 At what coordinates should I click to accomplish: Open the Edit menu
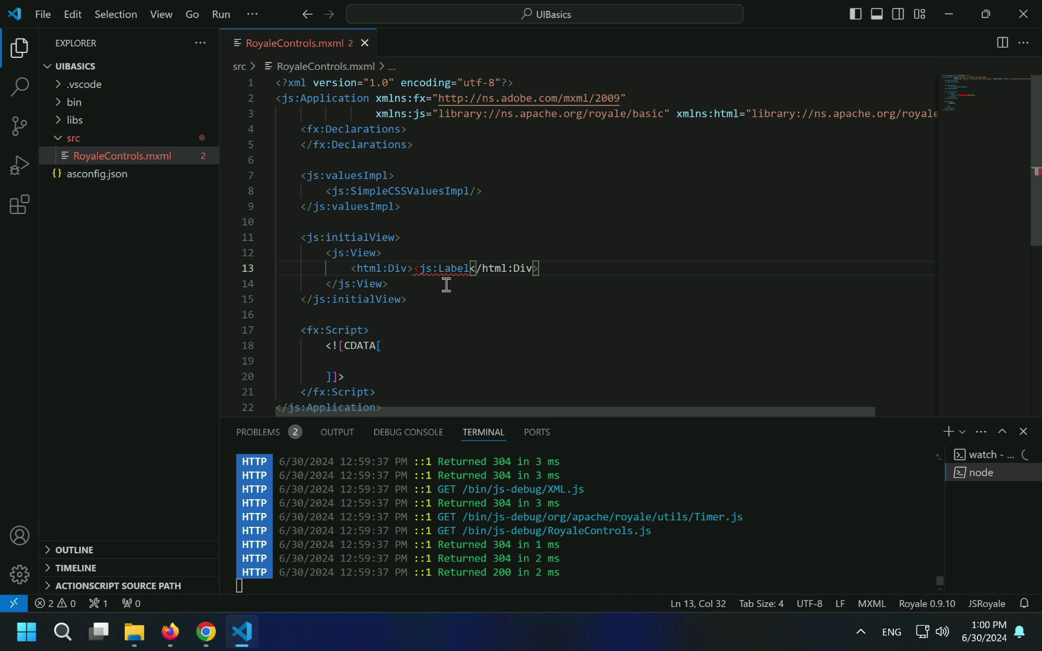[72, 14]
